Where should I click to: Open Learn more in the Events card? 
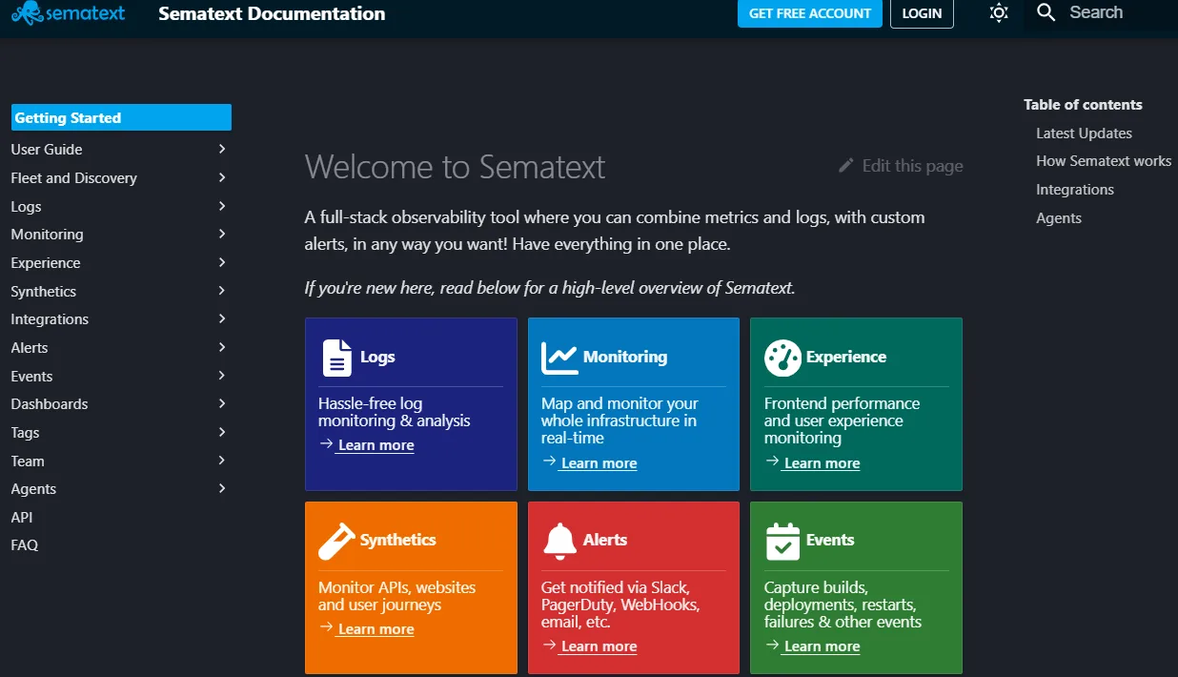[x=821, y=646]
